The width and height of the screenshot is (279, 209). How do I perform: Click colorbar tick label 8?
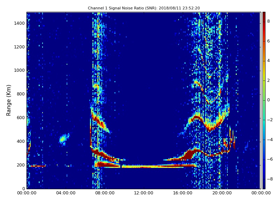(x=269, y=21)
